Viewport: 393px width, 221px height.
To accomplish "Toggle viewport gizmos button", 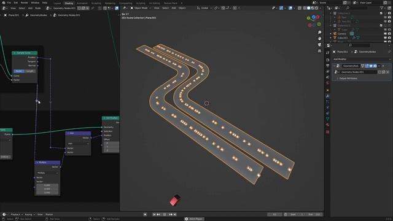I will coord(281,8).
